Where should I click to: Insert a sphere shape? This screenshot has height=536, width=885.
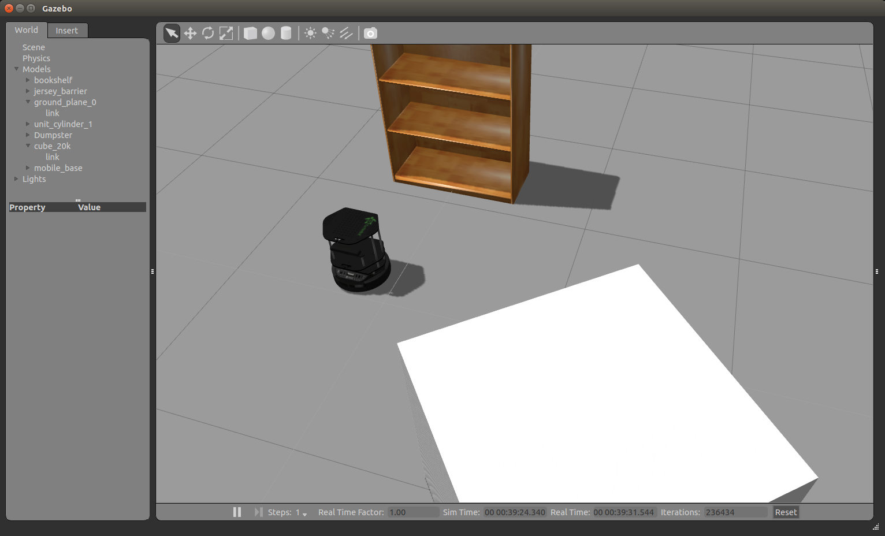268,33
